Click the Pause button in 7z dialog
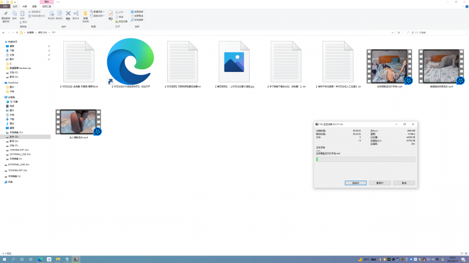This screenshot has height=263, width=469. (x=379, y=183)
